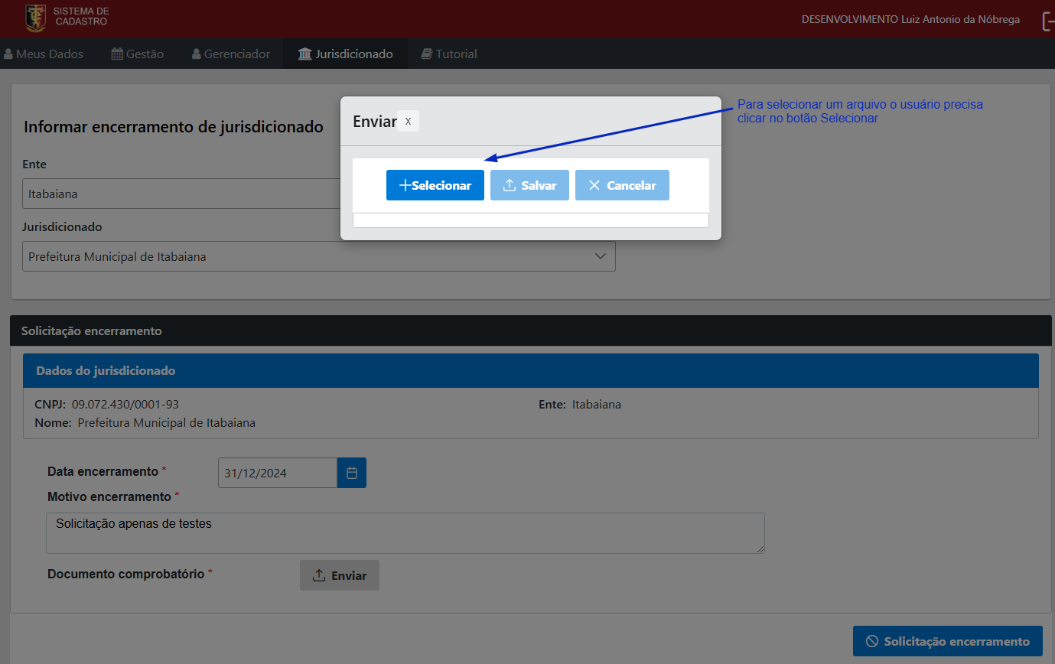Image resolution: width=1055 pixels, height=664 pixels.
Task: Open the Gerenciador tab
Action: [x=231, y=54]
